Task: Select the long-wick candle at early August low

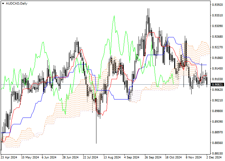Action: pyautogui.click(x=96, y=121)
